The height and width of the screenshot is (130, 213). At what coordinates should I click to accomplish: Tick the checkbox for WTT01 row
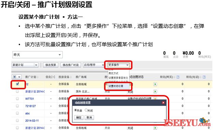(17, 99)
